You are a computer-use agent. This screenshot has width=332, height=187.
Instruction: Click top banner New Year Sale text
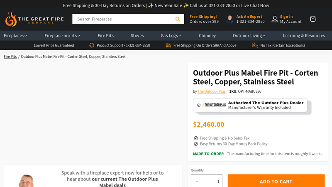click(x=168, y=5)
